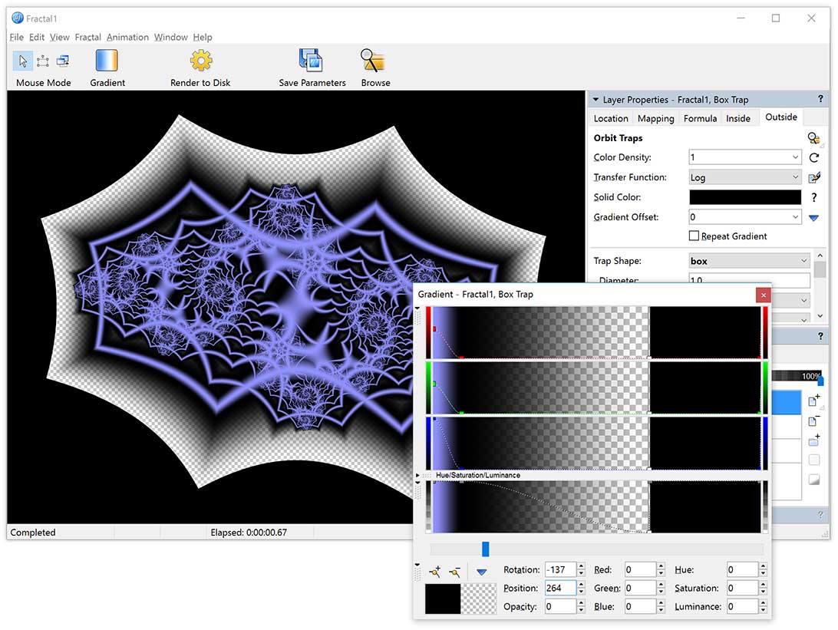Open the Gradient editor from the toolbar
The width and height of the screenshot is (838, 630).
coord(107,68)
